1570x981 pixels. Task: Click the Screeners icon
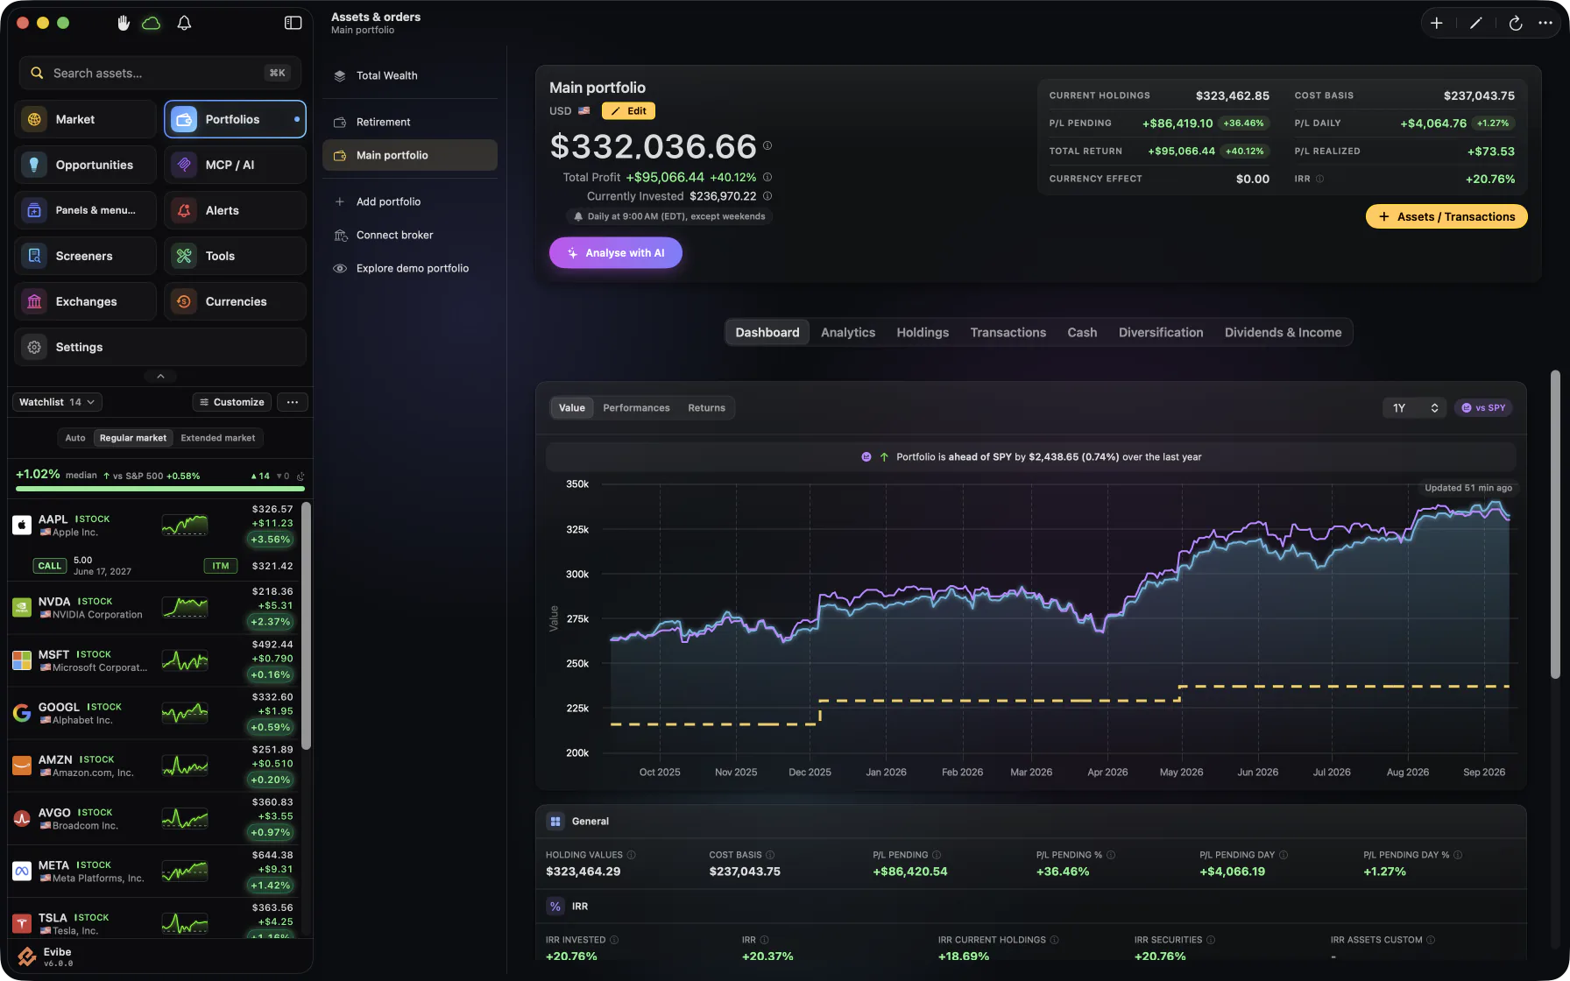[x=34, y=256]
